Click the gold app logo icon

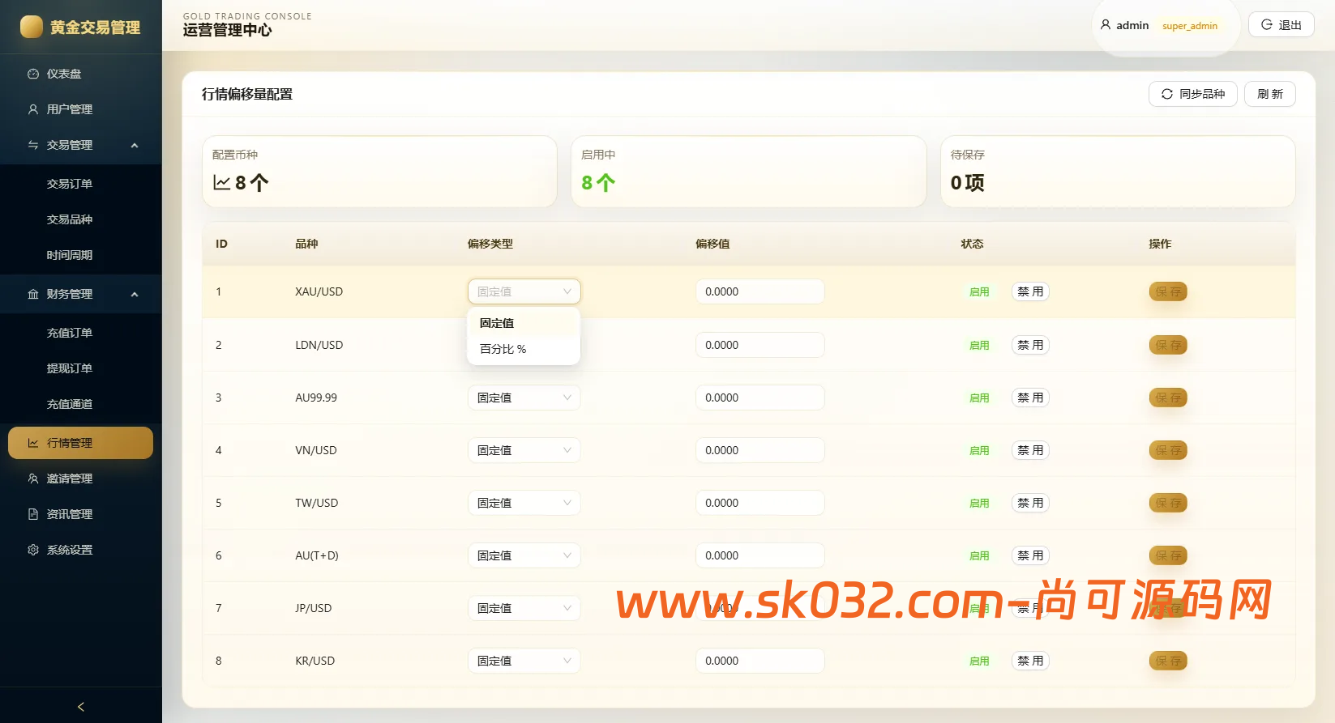pyautogui.click(x=32, y=27)
